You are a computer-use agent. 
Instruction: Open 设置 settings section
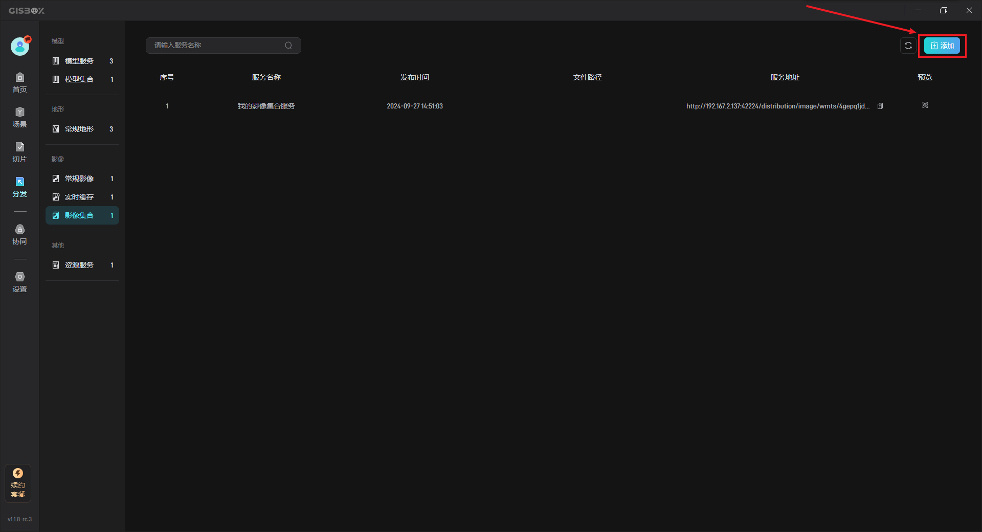(19, 282)
